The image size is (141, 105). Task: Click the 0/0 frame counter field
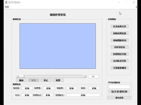(x=93, y=76)
